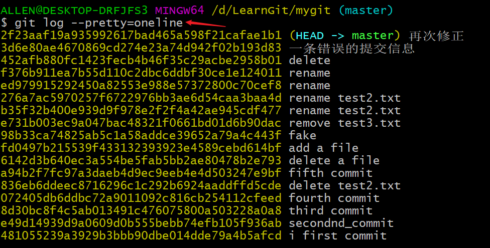Click the "i first commit" message
This screenshot has width=490, height=248.
tap(337, 236)
